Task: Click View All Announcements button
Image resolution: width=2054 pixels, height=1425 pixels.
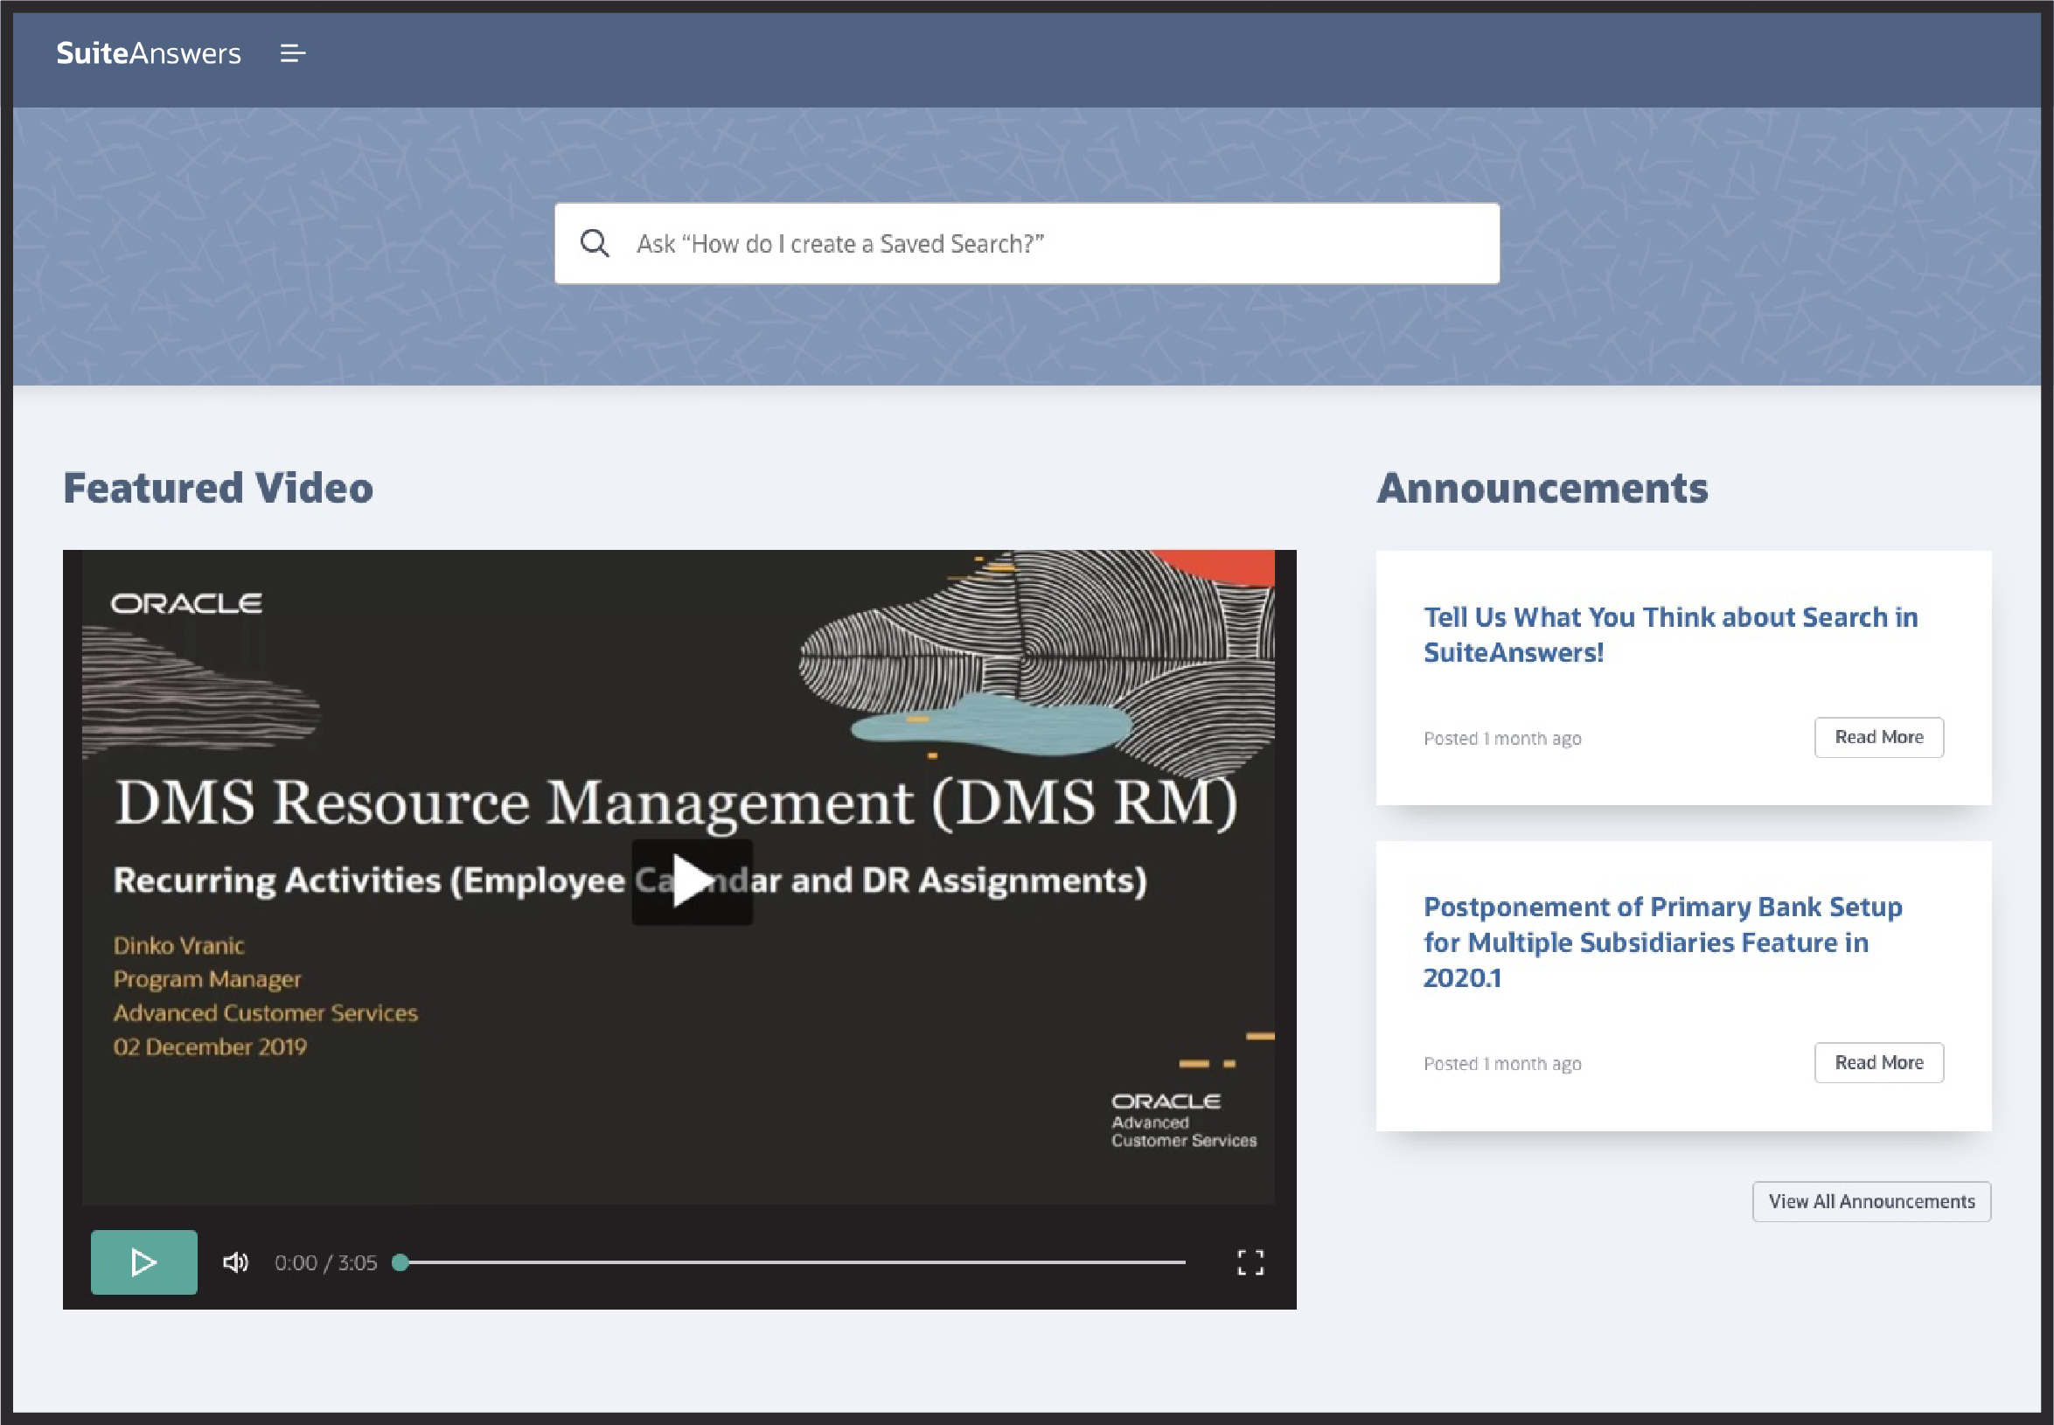Action: [1872, 1201]
